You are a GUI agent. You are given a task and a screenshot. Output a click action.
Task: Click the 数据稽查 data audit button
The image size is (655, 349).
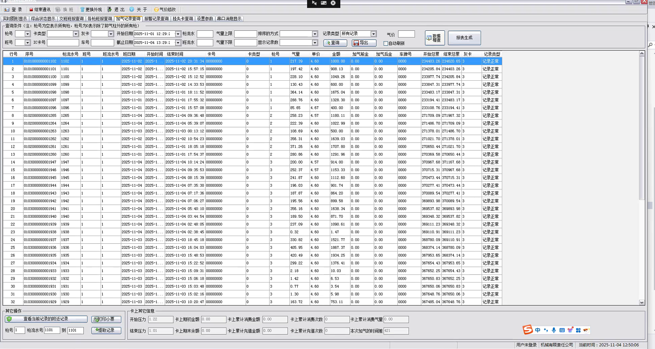434,38
